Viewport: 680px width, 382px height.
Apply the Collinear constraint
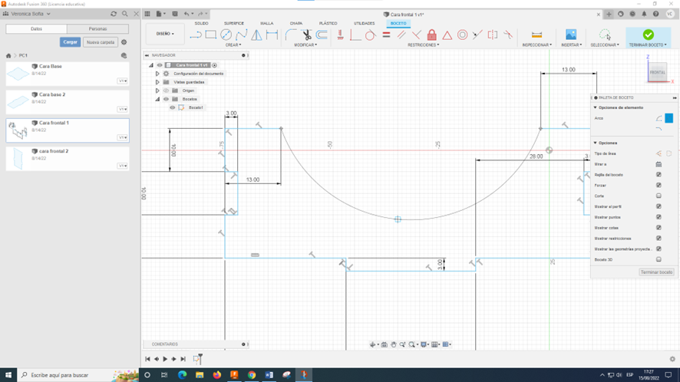click(x=477, y=35)
